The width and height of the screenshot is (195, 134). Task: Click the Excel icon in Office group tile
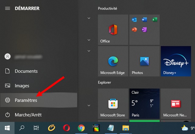[154, 20]
